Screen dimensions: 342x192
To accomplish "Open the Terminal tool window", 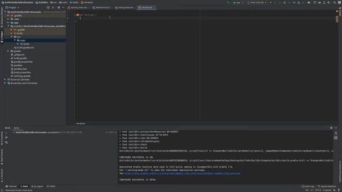I will point(11,186).
